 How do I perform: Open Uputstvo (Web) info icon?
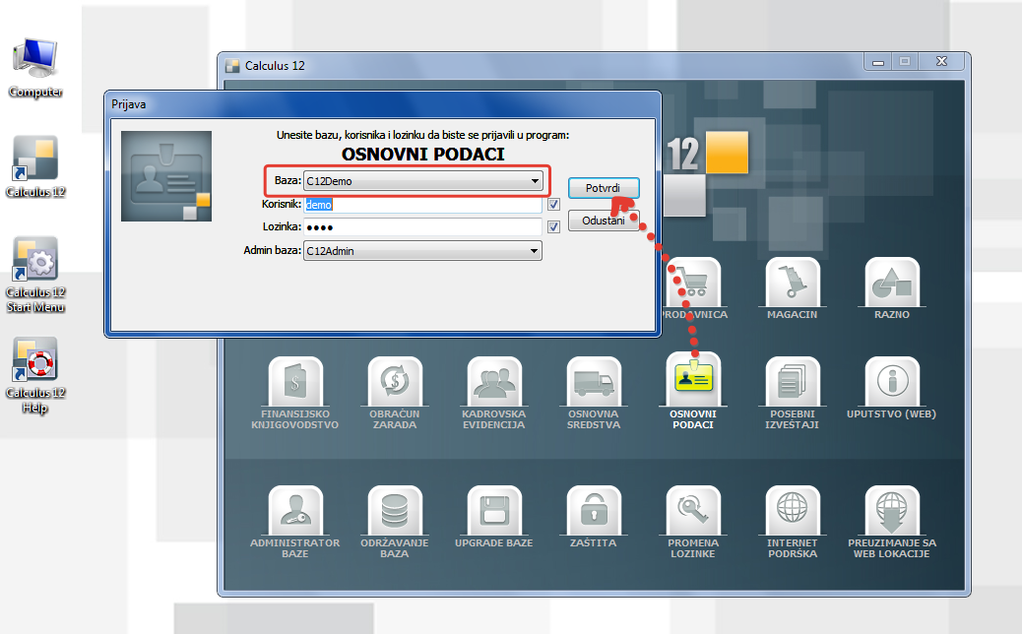pyautogui.click(x=892, y=382)
